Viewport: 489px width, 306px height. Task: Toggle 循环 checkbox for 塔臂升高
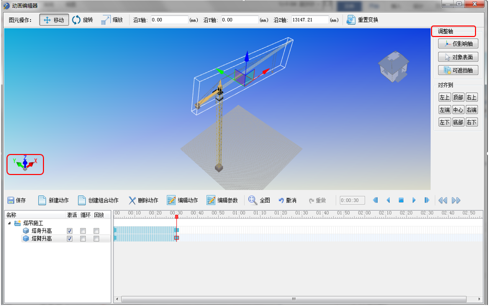83,238
